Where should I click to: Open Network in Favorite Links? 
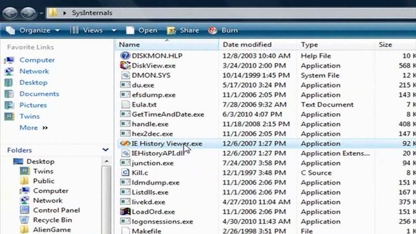34,71
